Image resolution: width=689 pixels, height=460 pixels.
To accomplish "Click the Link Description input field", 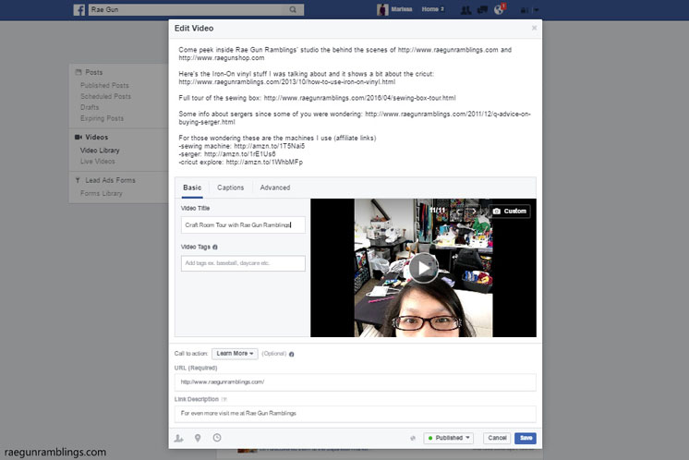I will point(355,414).
